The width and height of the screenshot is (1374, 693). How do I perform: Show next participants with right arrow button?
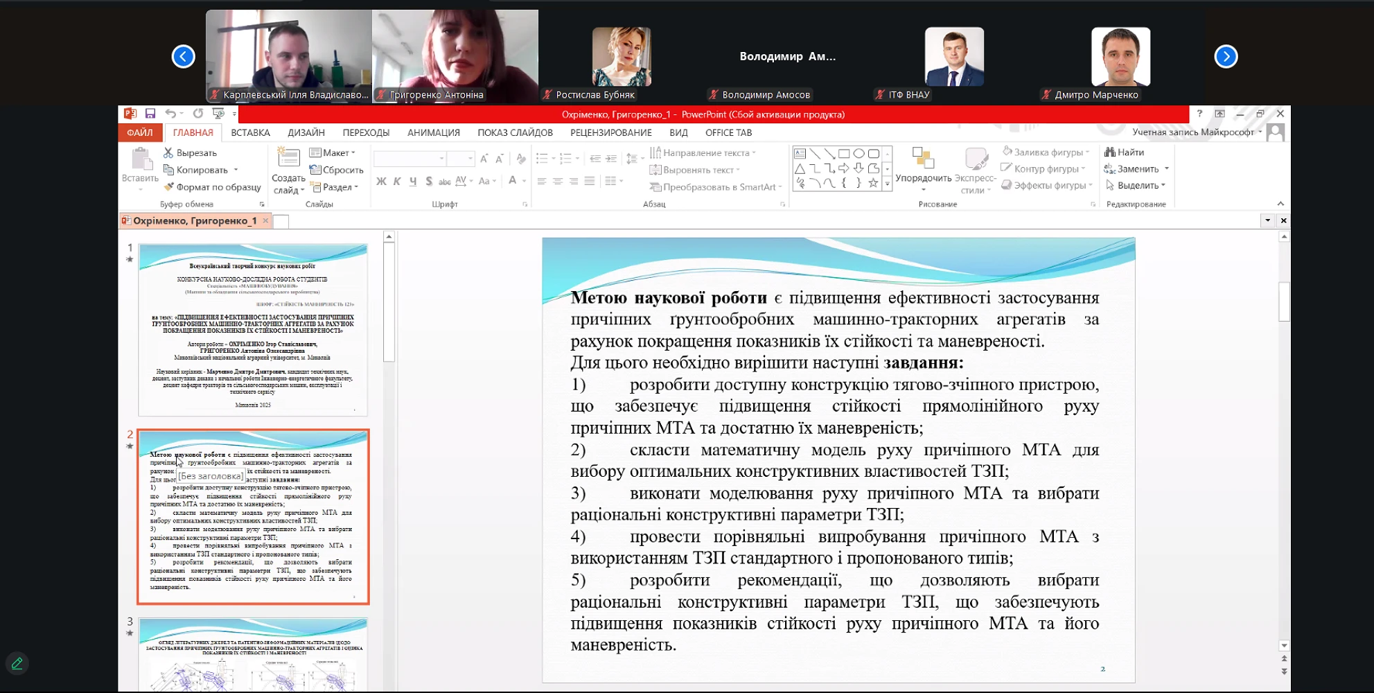[x=1225, y=56]
